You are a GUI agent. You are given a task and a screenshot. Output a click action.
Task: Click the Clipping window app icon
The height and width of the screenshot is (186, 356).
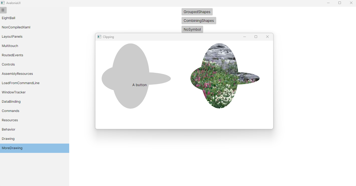tap(99, 37)
